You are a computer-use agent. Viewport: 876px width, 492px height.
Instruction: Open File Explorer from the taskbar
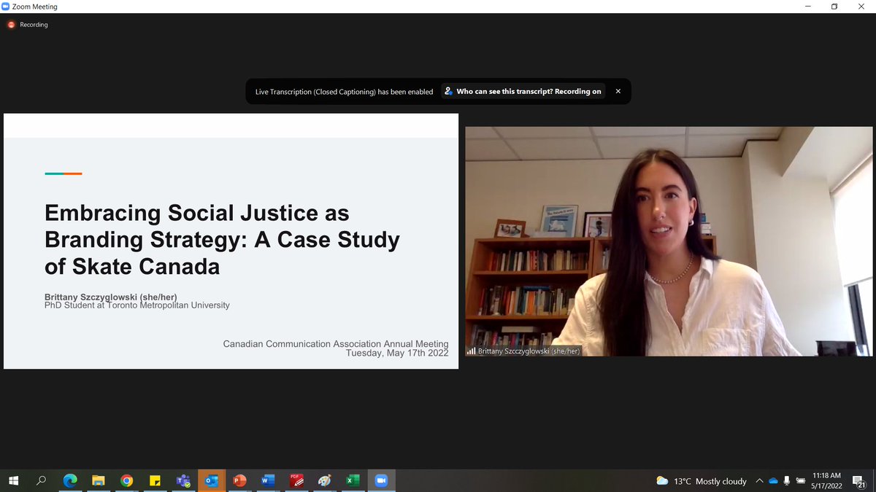pos(98,480)
